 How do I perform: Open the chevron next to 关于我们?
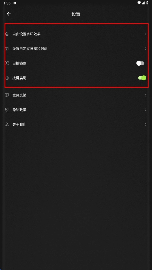point(145,124)
